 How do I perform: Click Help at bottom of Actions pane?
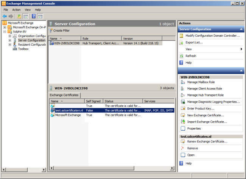pos(188,164)
